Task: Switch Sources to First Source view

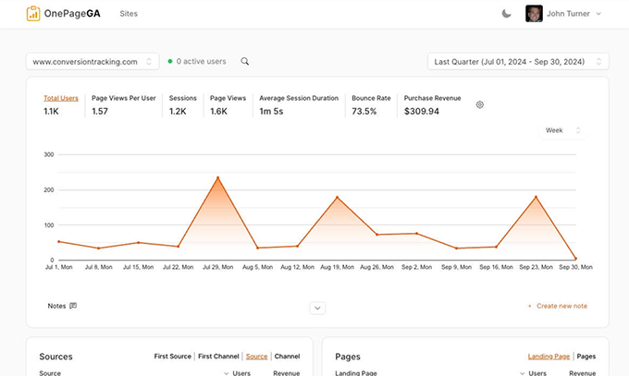Action: coord(173,356)
